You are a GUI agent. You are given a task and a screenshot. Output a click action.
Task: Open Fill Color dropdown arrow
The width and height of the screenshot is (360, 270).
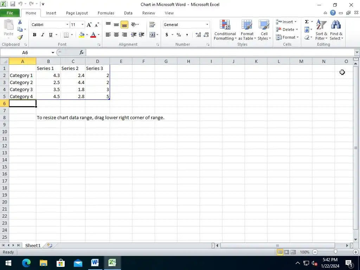coord(87,35)
